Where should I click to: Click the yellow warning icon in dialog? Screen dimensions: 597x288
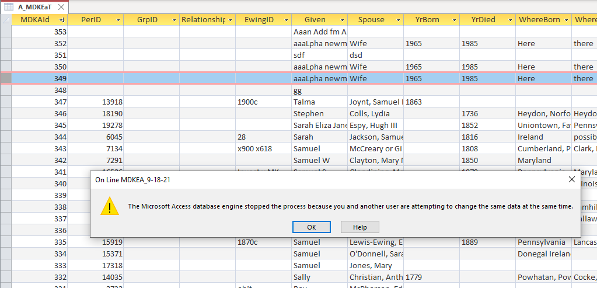tap(109, 206)
